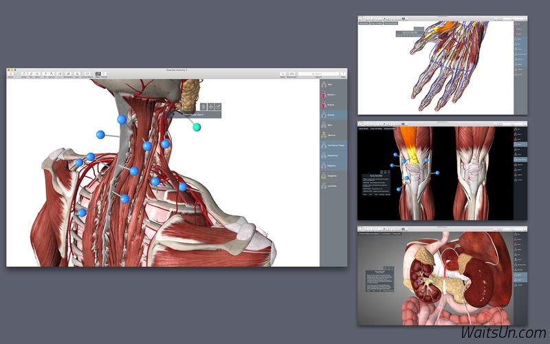The width and height of the screenshot is (550, 344).
Task: Open the kidney organs window thumbnail
Action: click(x=442, y=276)
